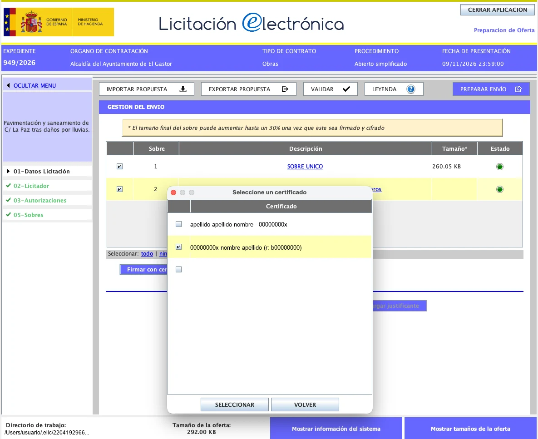The width and height of the screenshot is (538, 439).
Task: Open the SOBRE UNICO link
Action: click(305, 166)
